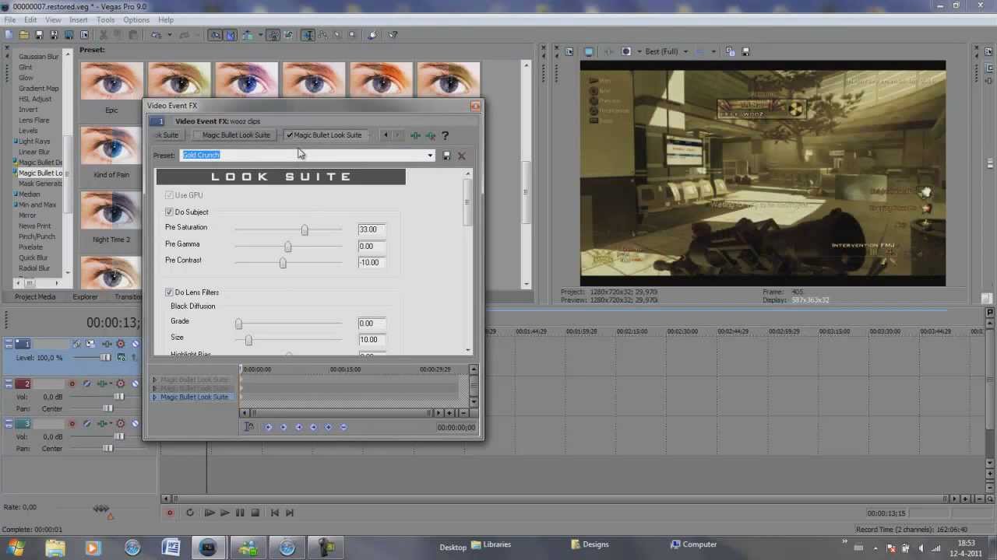Viewport: 997px width, 560px height.
Task: Open the Preset dropdown in Video Event FX
Action: click(429, 156)
